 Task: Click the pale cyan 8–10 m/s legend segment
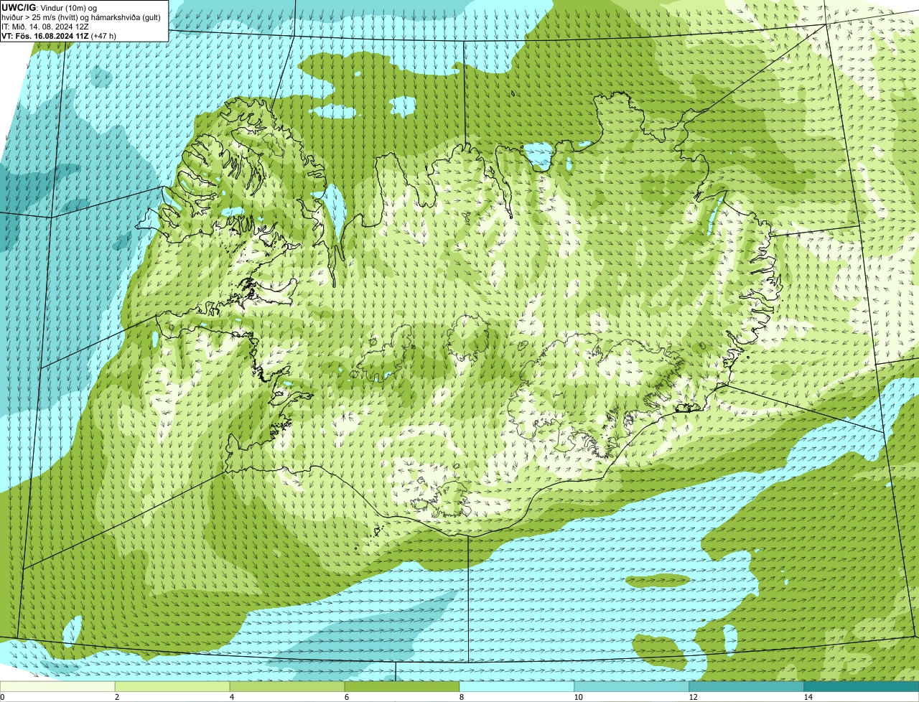(517, 686)
